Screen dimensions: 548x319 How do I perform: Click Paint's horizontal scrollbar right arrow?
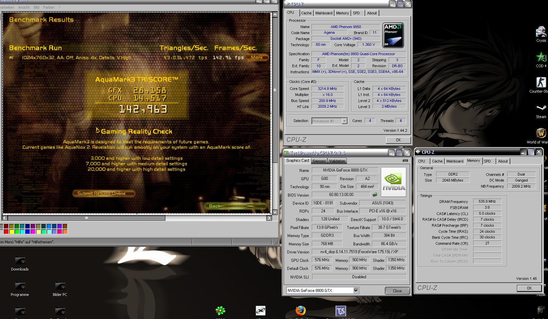pos(269,218)
